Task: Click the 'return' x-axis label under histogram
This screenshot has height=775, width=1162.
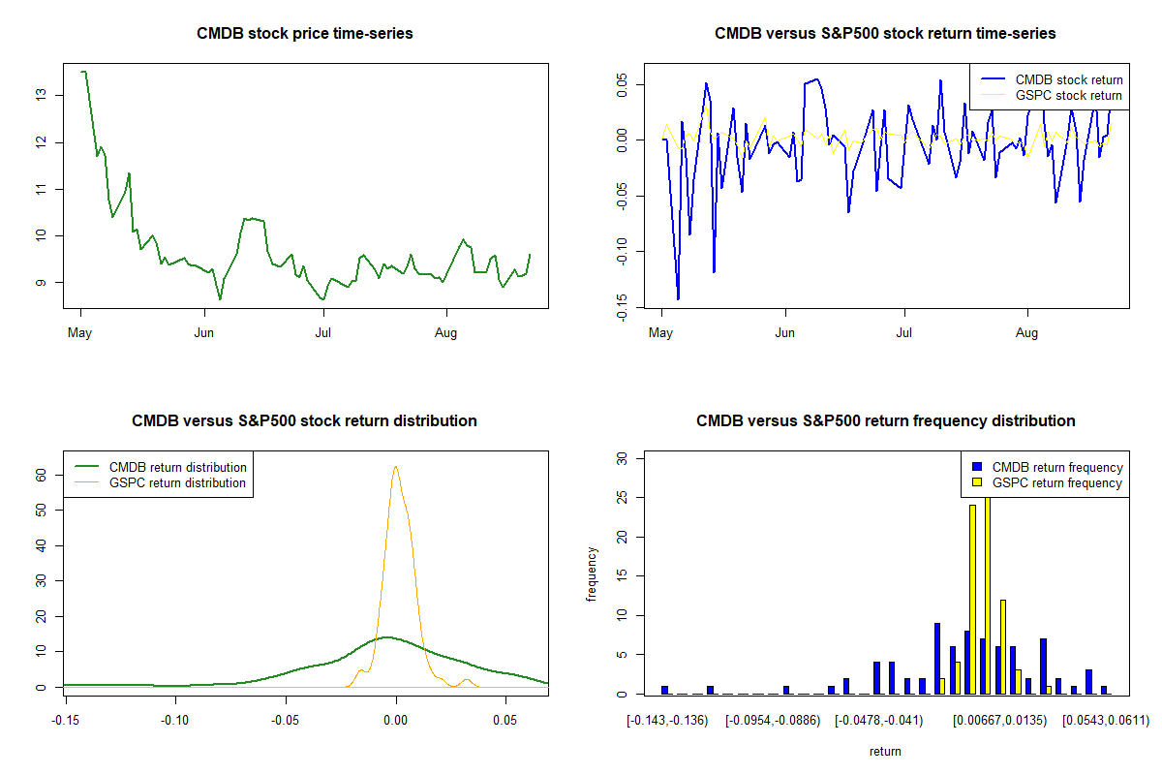Action: coord(885,751)
